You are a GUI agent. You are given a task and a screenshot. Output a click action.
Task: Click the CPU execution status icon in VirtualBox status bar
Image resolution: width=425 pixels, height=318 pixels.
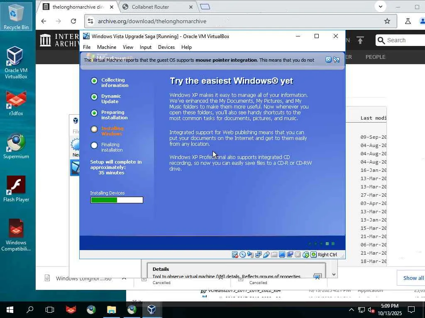click(298, 255)
